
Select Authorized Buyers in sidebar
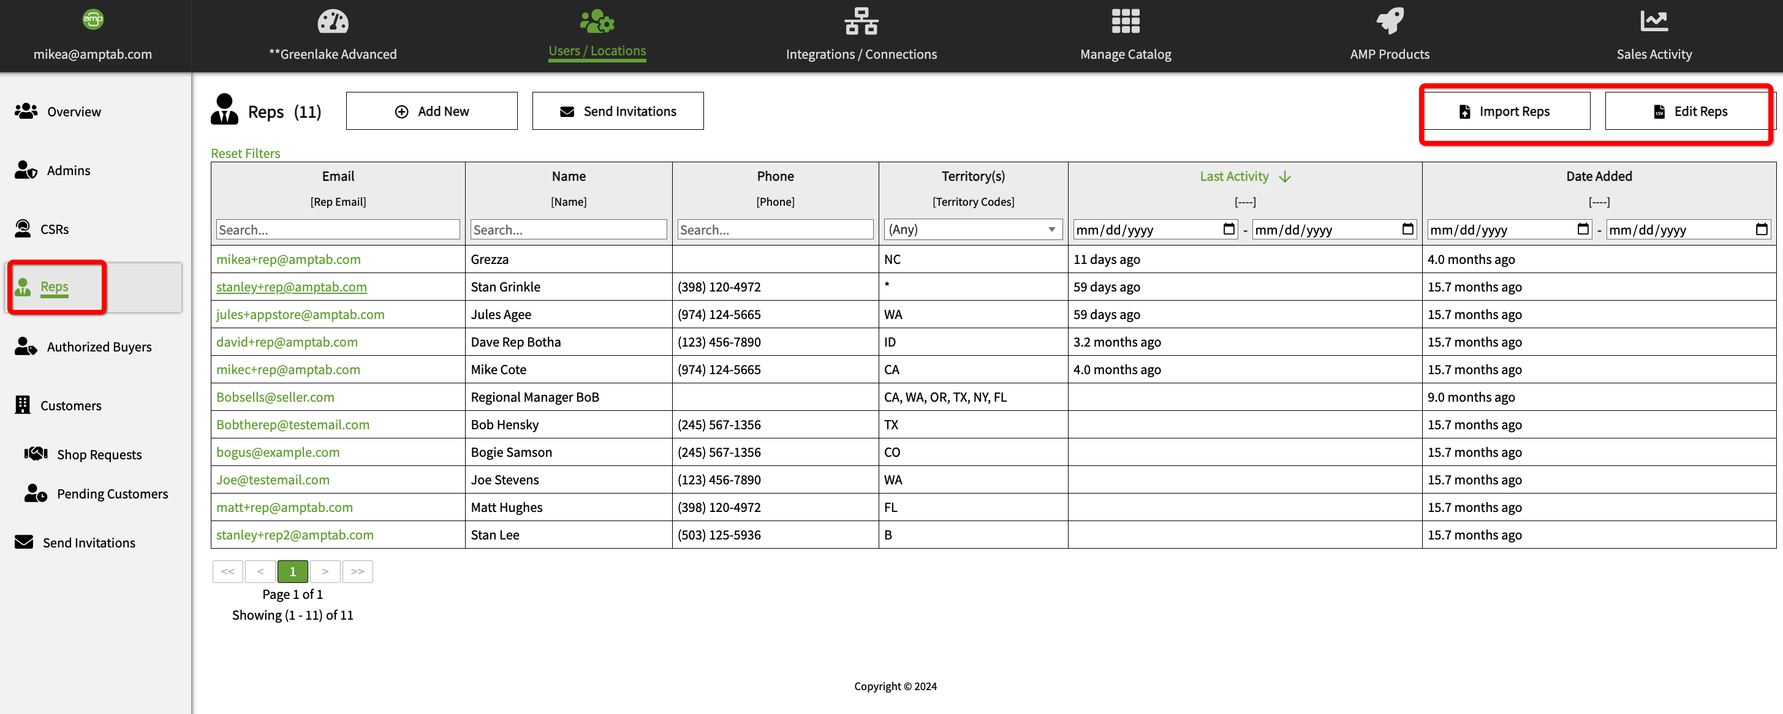pyautogui.click(x=99, y=347)
